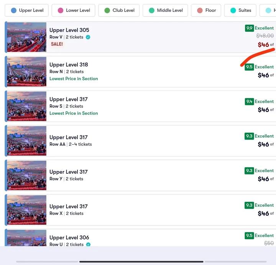276x265 pixels.
Task: Select Upper Level 318 listing title
Action: pos(69,65)
